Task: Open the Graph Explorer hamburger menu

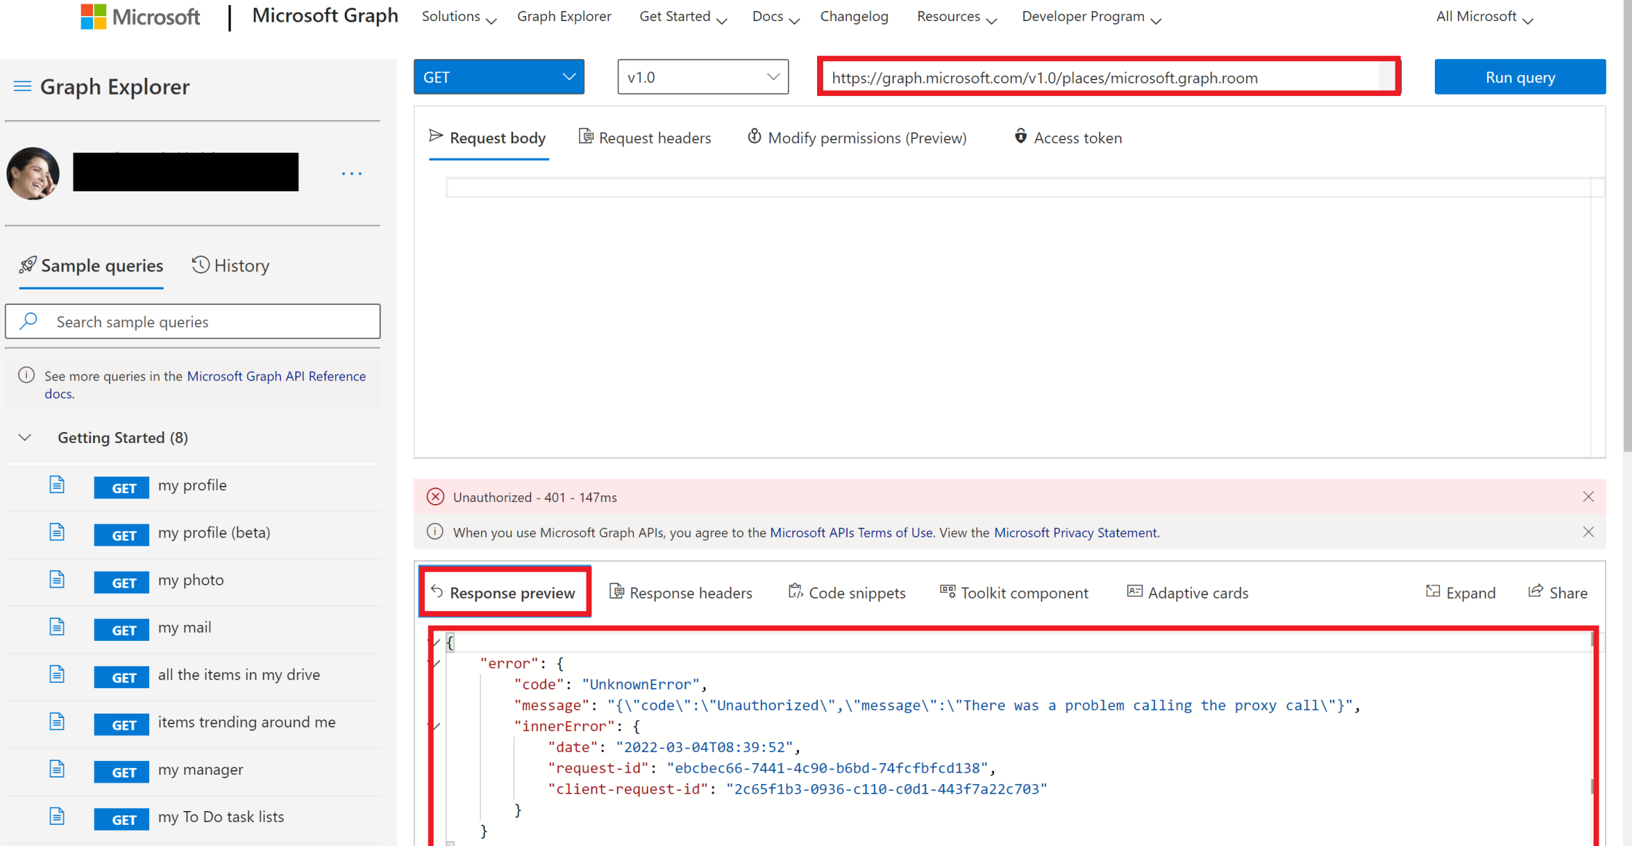Action: click(x=23, y=86)
